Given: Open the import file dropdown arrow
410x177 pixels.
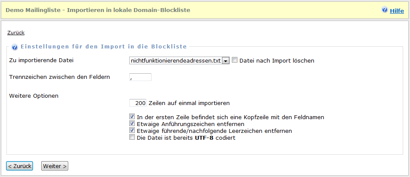Looking at the screenshot, I should point(226,61).
